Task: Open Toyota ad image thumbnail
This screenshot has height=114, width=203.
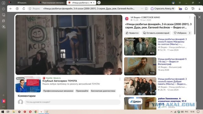Action: (x=28, y=85)
